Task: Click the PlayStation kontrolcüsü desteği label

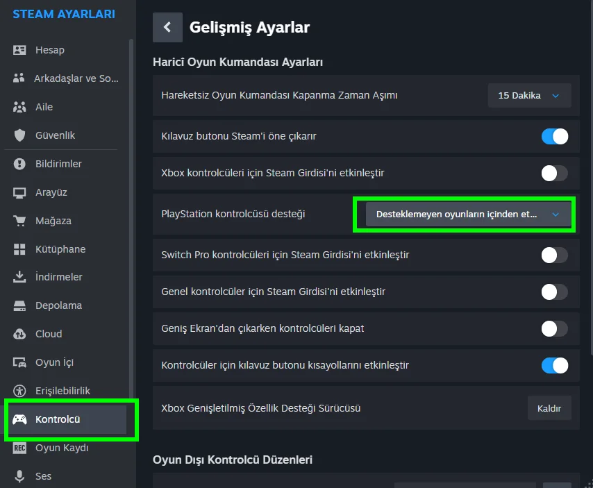Action: click(233, 214)
